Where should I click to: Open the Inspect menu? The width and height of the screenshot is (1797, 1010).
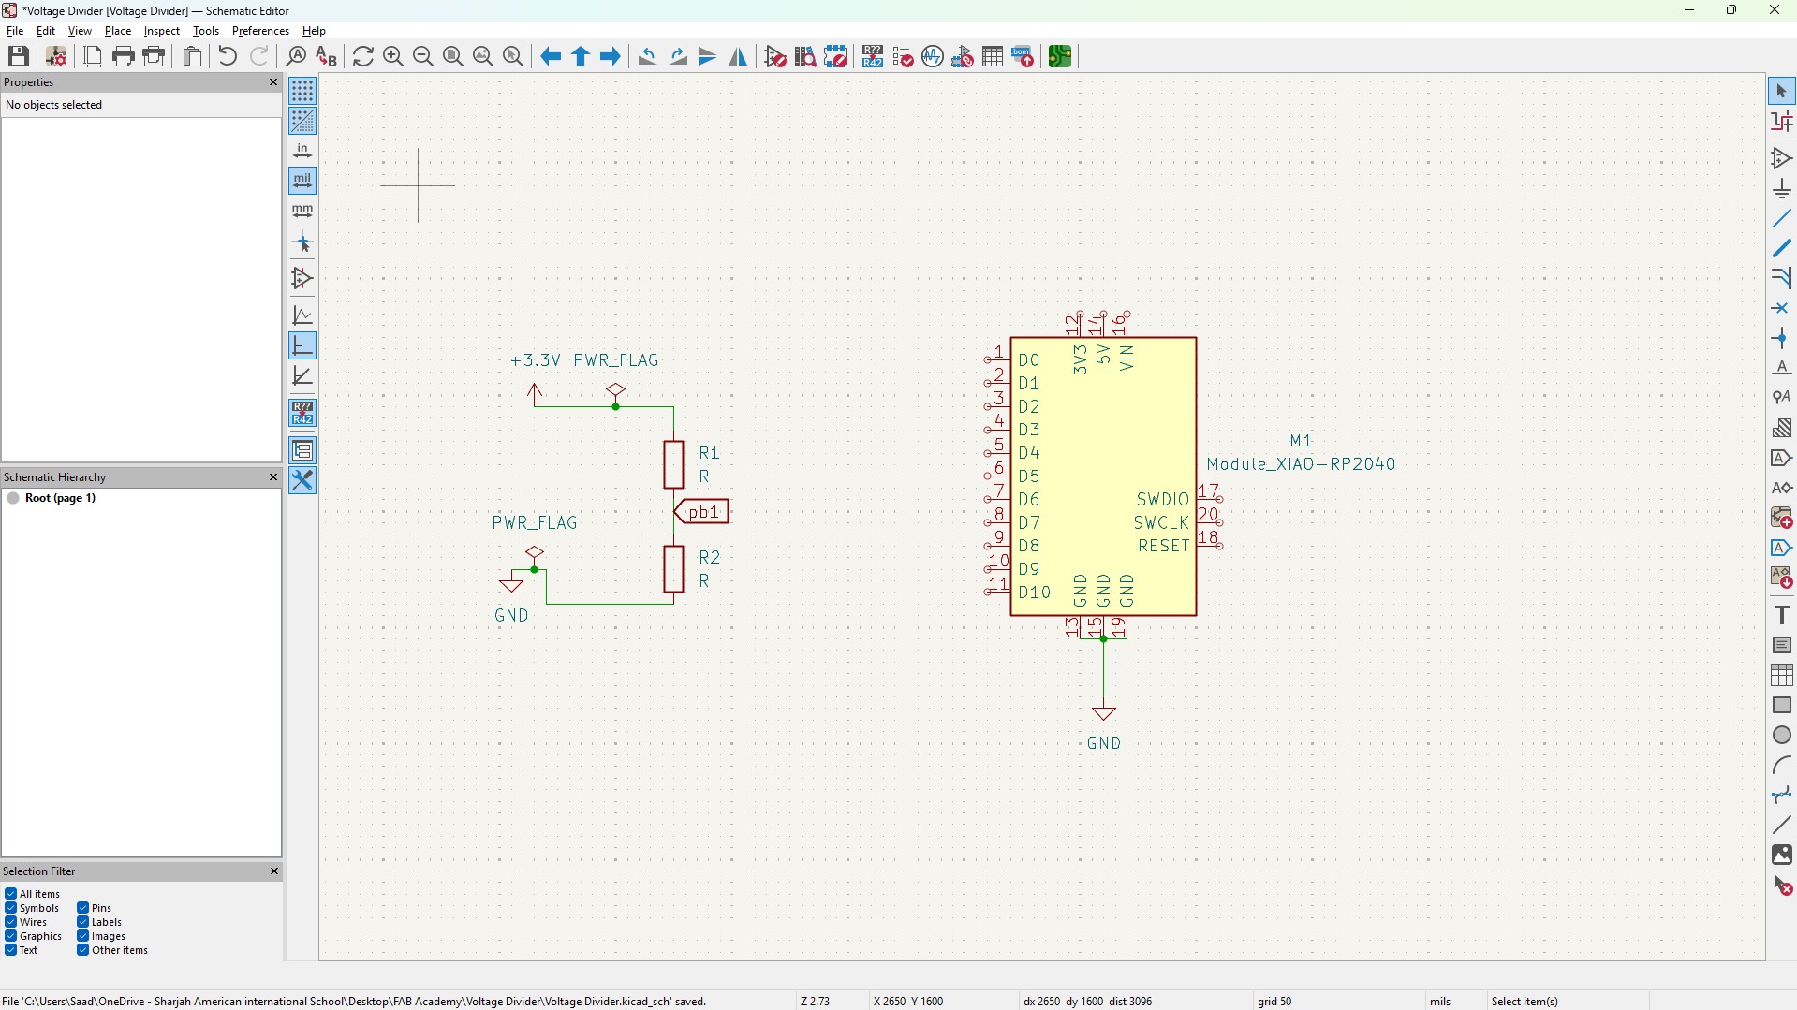(x=161, y=31)
